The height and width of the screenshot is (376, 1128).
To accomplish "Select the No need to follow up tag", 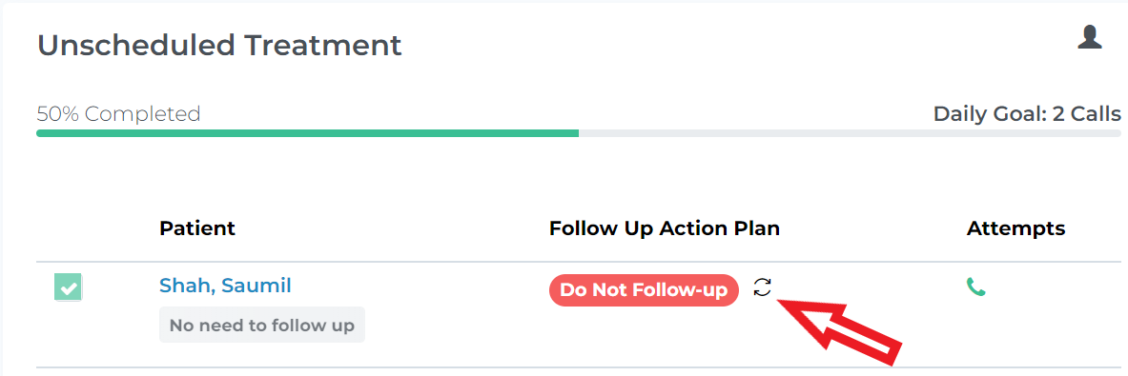I will tap(262, 325).
